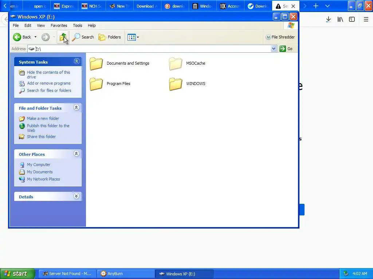Open the Favorites menu

coord(59,25)
